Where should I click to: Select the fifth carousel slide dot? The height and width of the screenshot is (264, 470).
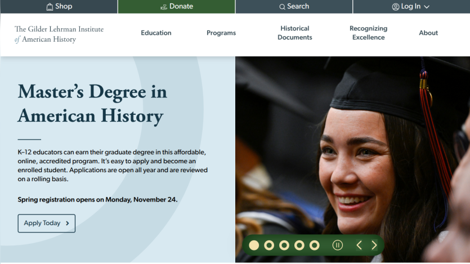coord(315,245)
